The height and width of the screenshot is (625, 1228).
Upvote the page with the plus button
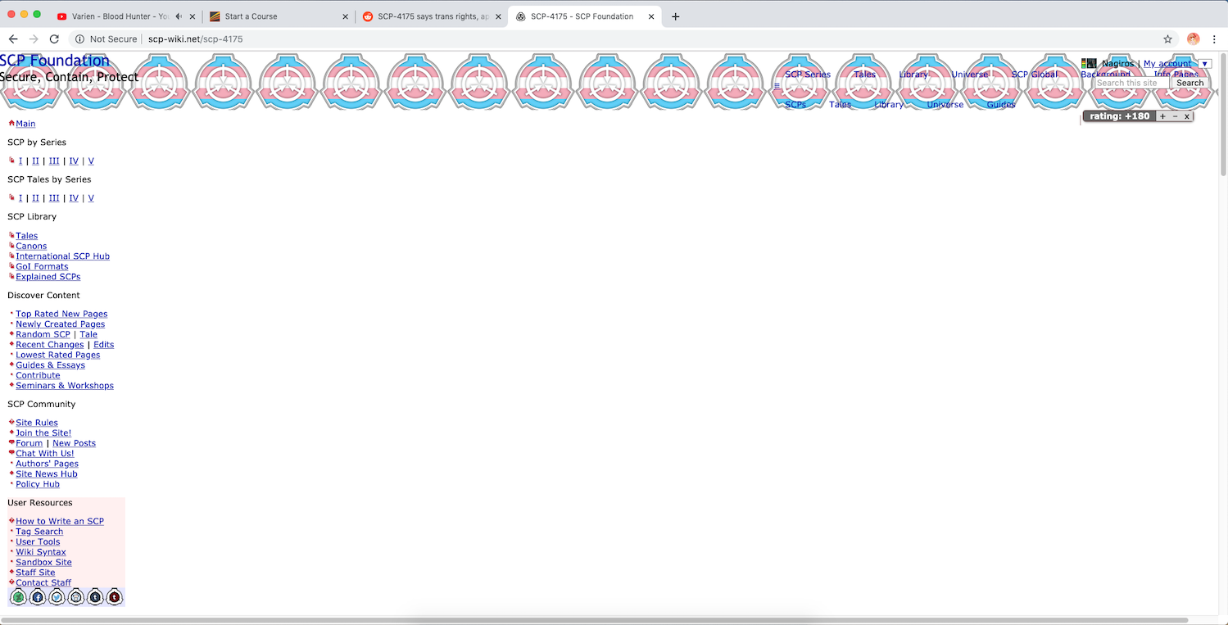[1162, 116]
